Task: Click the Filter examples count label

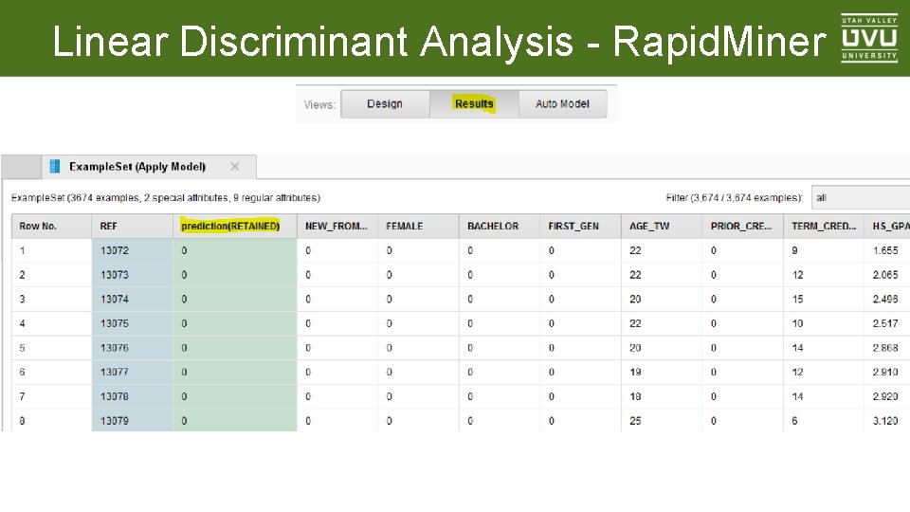Action: click(x=734, y=198)
